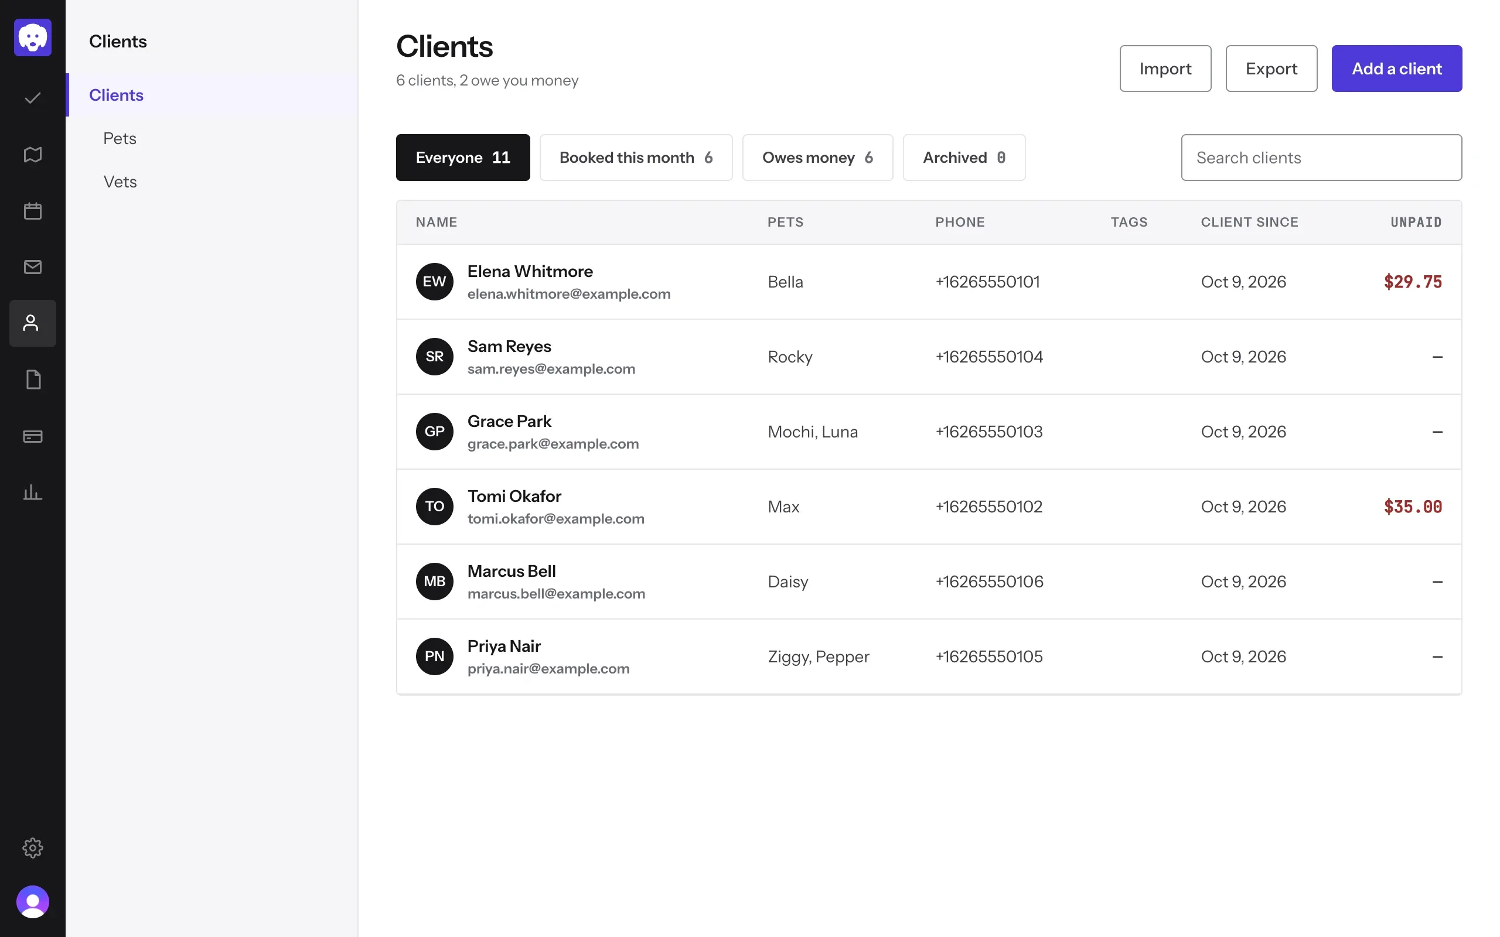Open Clients in the side menu

click(x=212, y=95)
